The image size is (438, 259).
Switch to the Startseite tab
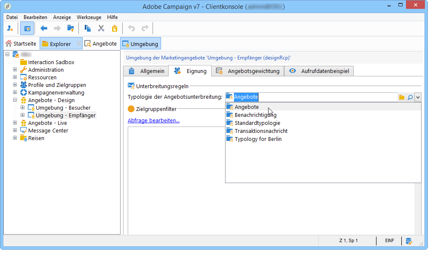click(21, 43)
